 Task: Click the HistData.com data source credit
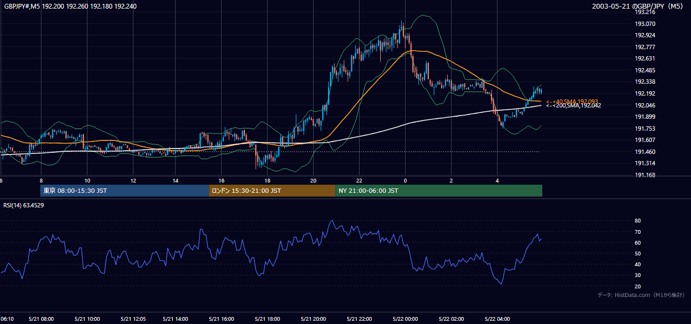(x=641, y=295)
